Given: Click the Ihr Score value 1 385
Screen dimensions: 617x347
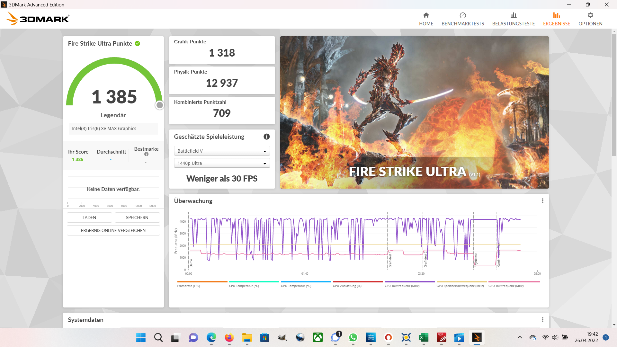Looking at the screenshot, I should pos(77,159).
